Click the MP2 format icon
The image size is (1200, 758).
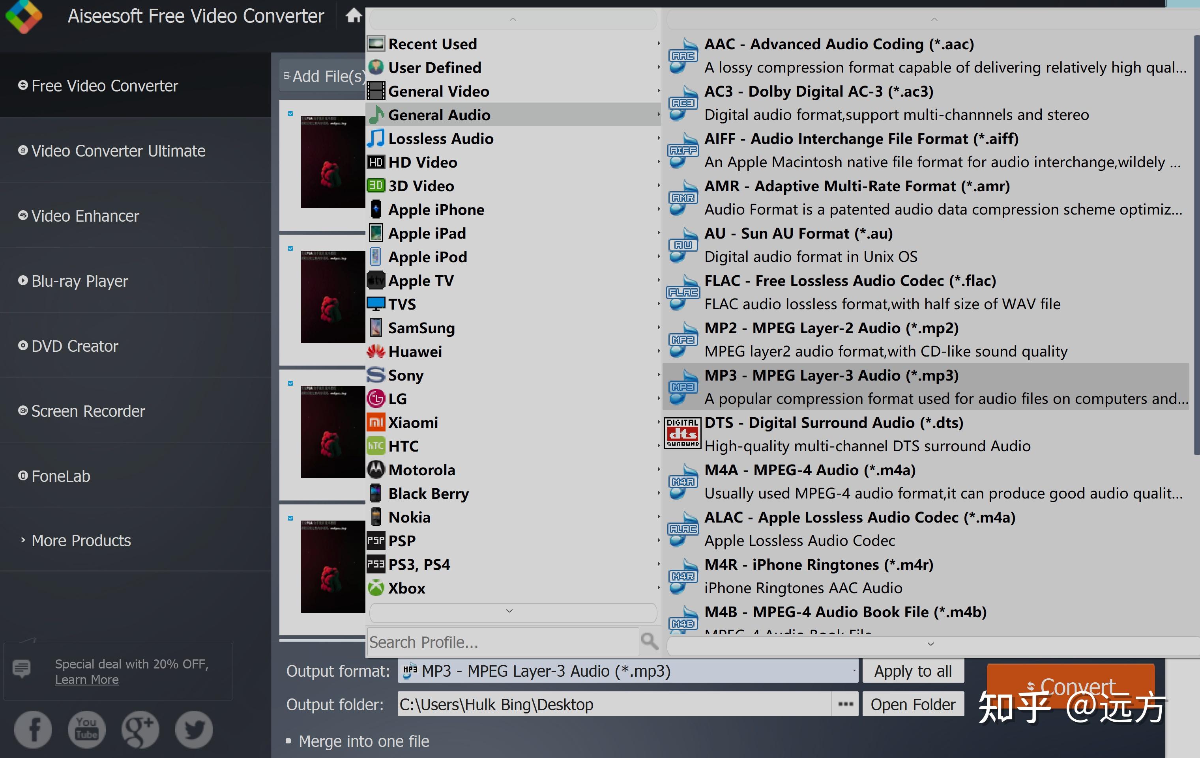683,339
